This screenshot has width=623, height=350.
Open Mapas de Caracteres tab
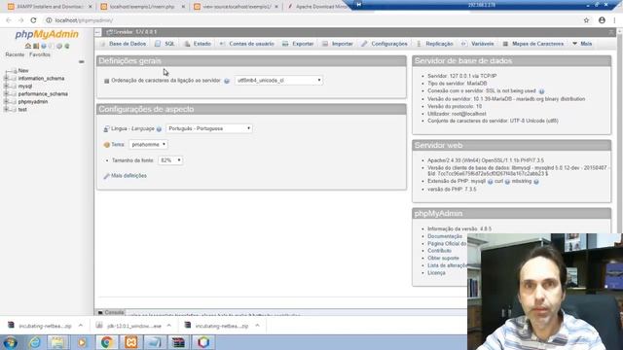pyautogui.click(x=533, y=44)
